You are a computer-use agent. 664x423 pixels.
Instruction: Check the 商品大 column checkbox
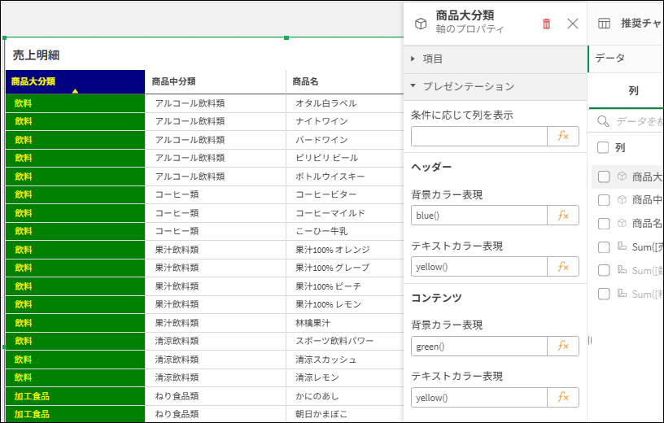point(604,177)
